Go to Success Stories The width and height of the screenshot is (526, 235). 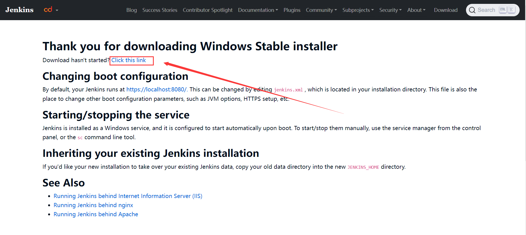[160, 10]
